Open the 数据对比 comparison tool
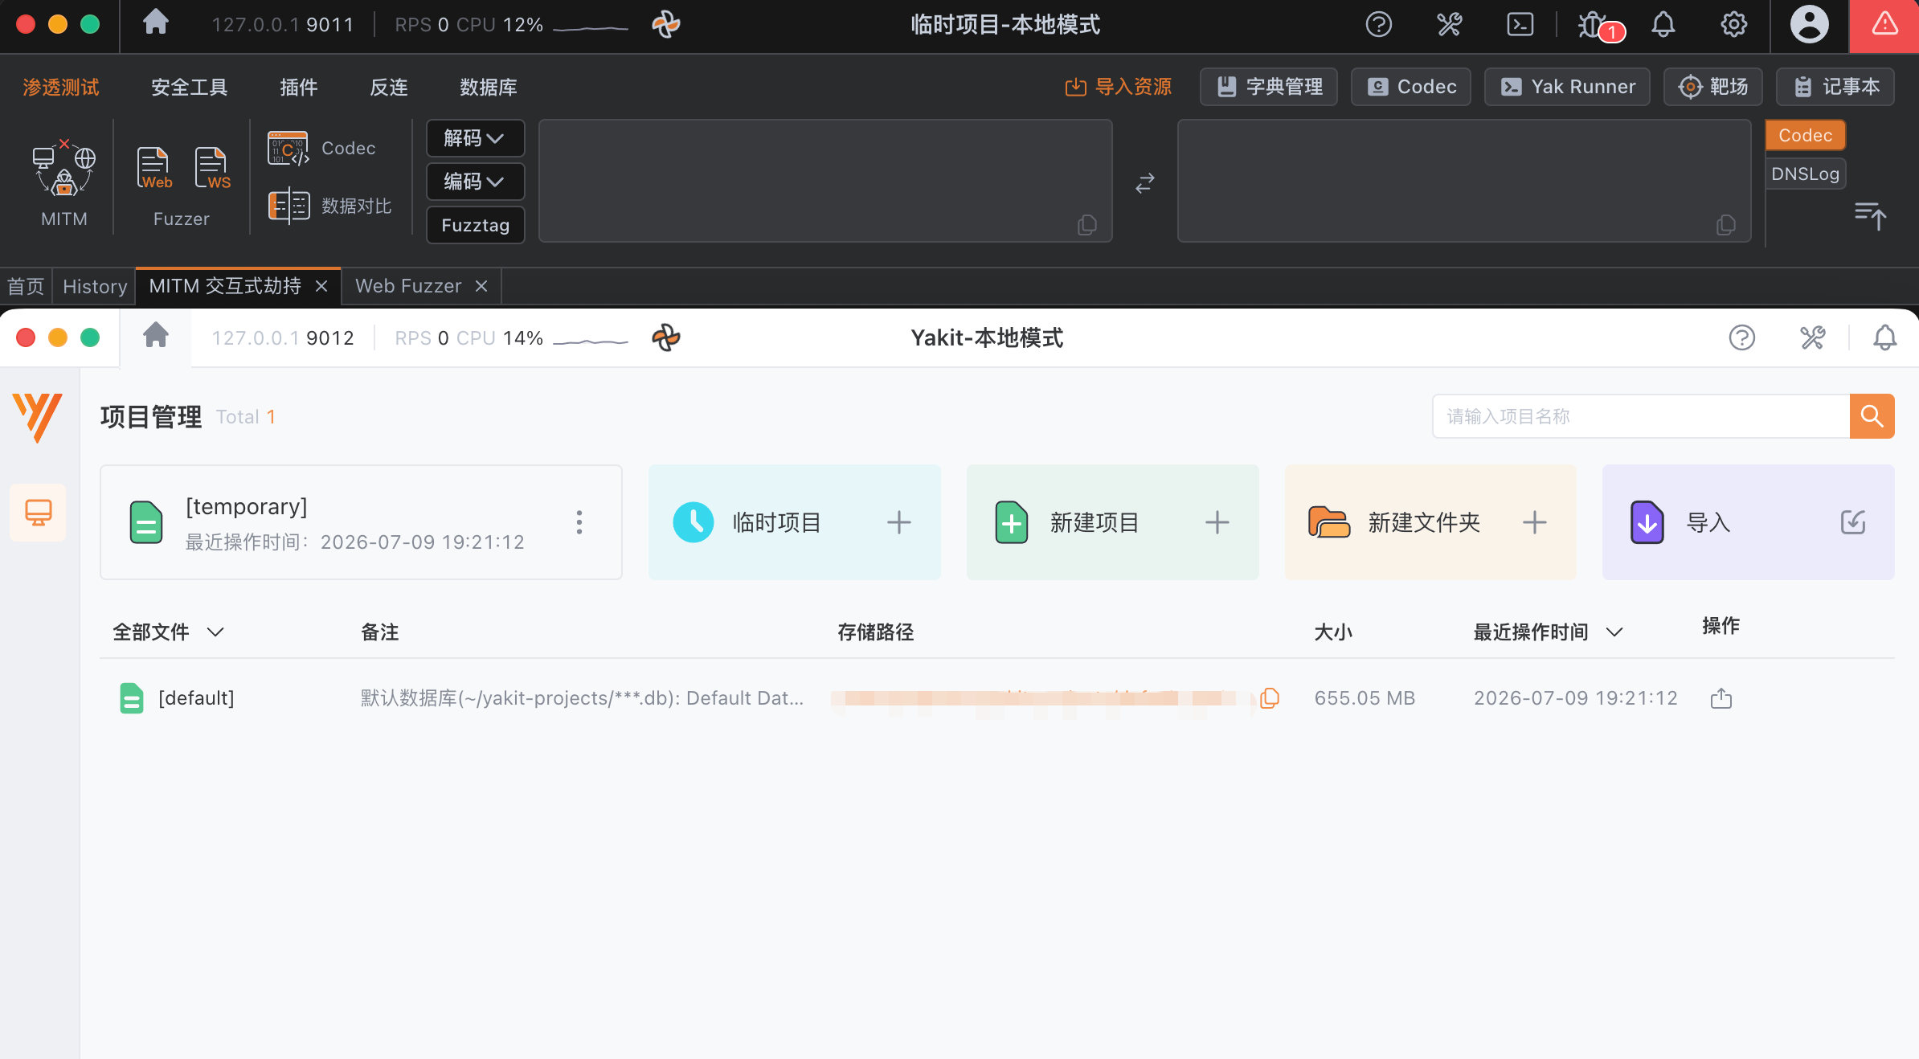This screenshot has height=1059, width=1919. click(330, 206)
